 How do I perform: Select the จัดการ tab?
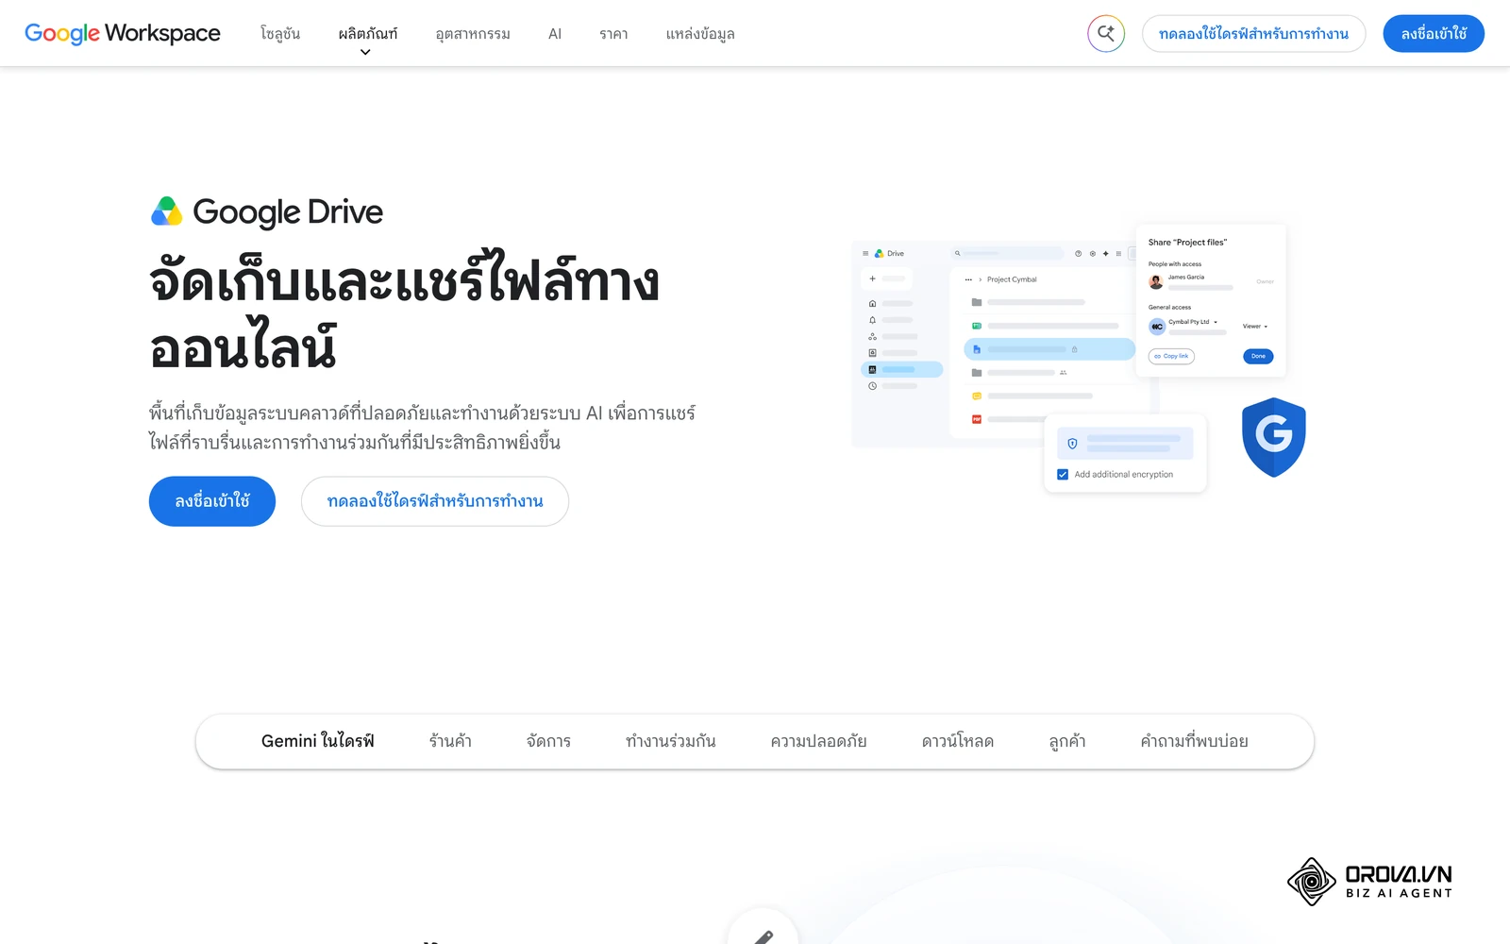(x=548, y=741)
